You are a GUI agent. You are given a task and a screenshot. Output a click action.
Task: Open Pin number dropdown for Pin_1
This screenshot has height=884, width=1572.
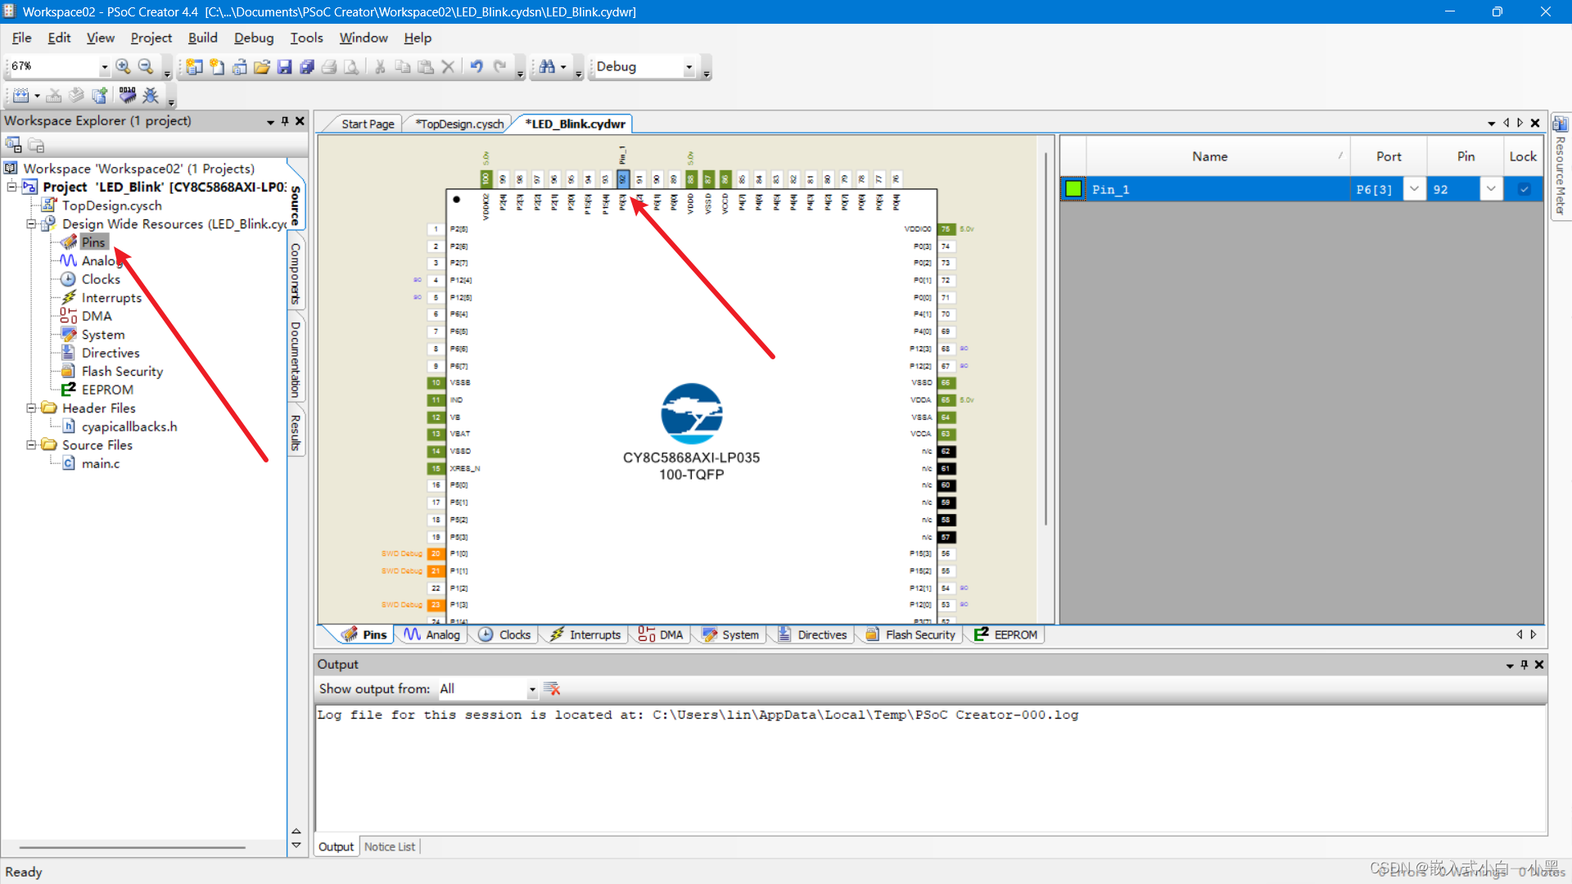tap(1491, 189)
